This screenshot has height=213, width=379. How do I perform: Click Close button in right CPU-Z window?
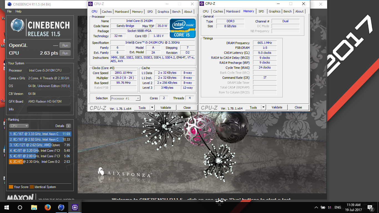tap(298, 107)
